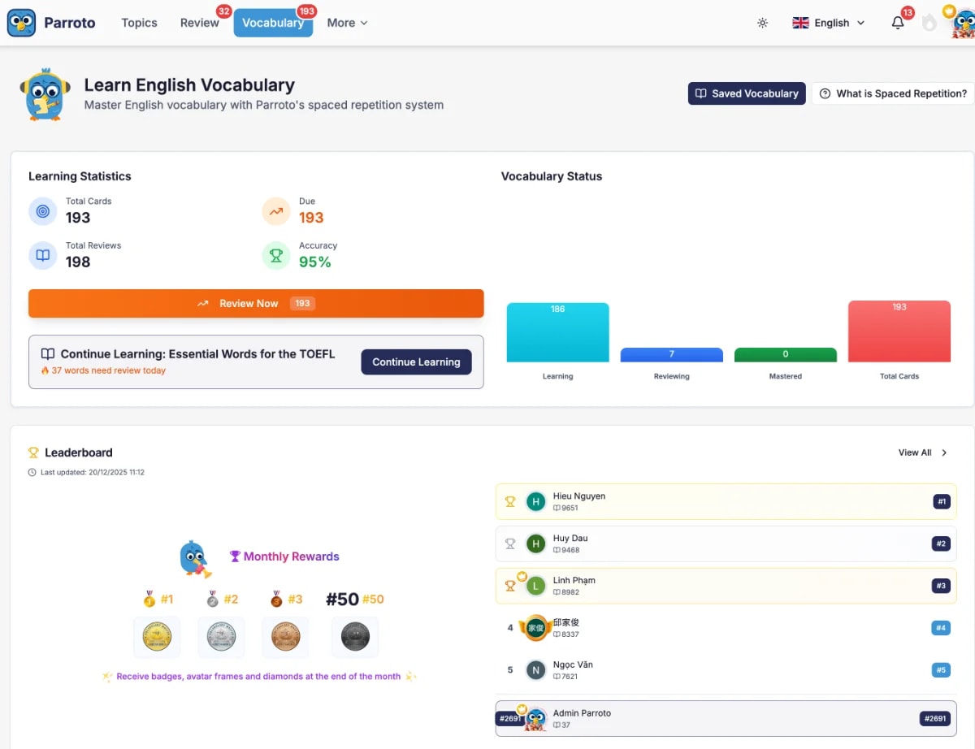Go to the Topics tab
The height and width of the screenshot is (749, 975).
coord(139,23)
